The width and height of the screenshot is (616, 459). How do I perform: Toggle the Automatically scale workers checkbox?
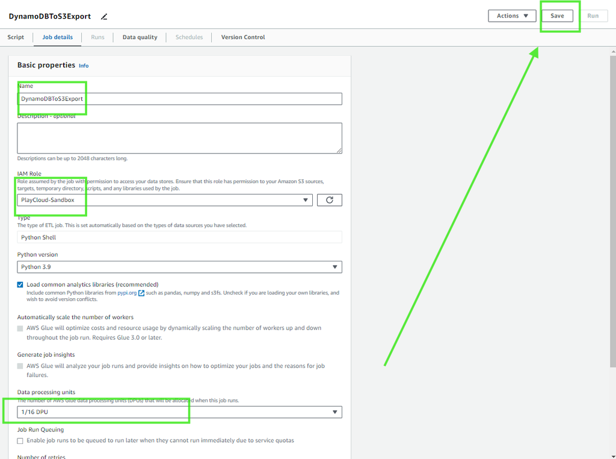(x=20, y=328)
